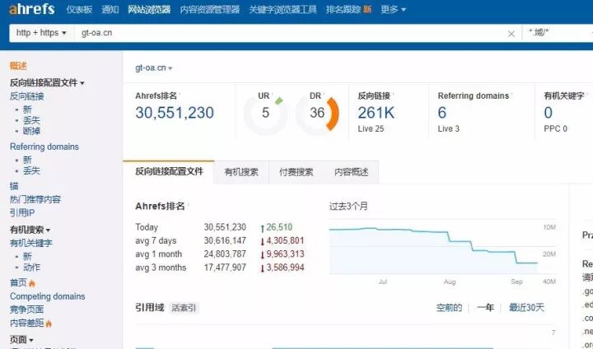
Task: Open the gt-oa.cn domain dropdown
Action: tap(154, 68)
